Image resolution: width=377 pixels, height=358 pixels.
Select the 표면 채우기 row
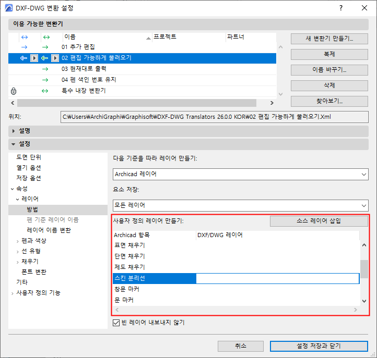[236, 246]
